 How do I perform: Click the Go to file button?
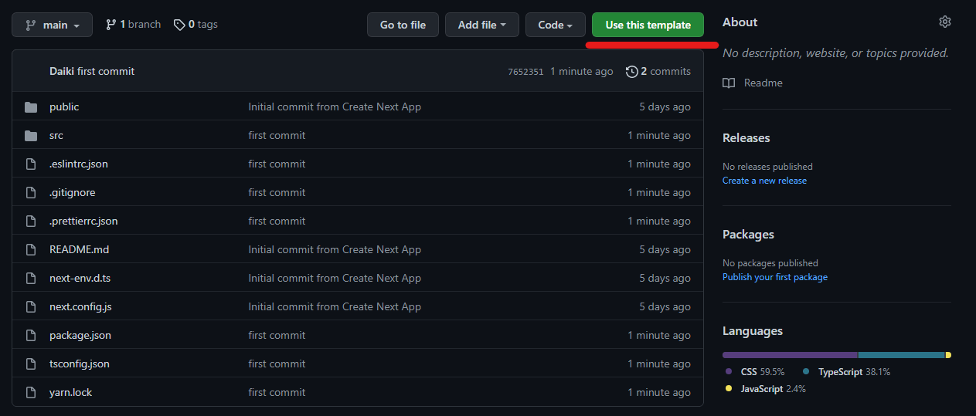pyautogui.click(x=403, y=25)
